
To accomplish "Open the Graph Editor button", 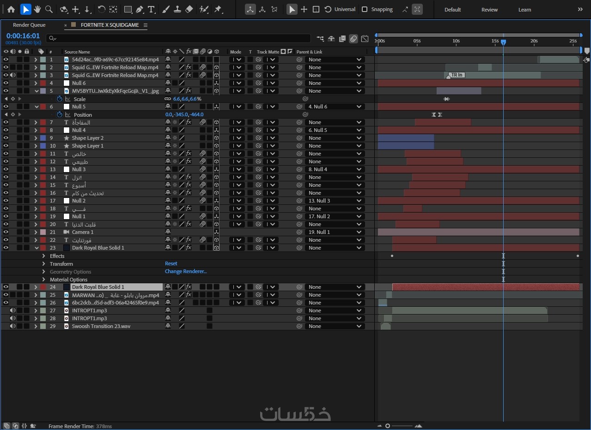I will [365, 39].
